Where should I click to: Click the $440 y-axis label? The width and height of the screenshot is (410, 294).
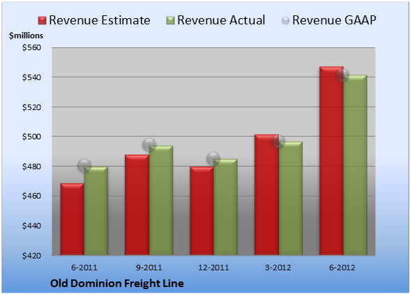tap(31, 226)
